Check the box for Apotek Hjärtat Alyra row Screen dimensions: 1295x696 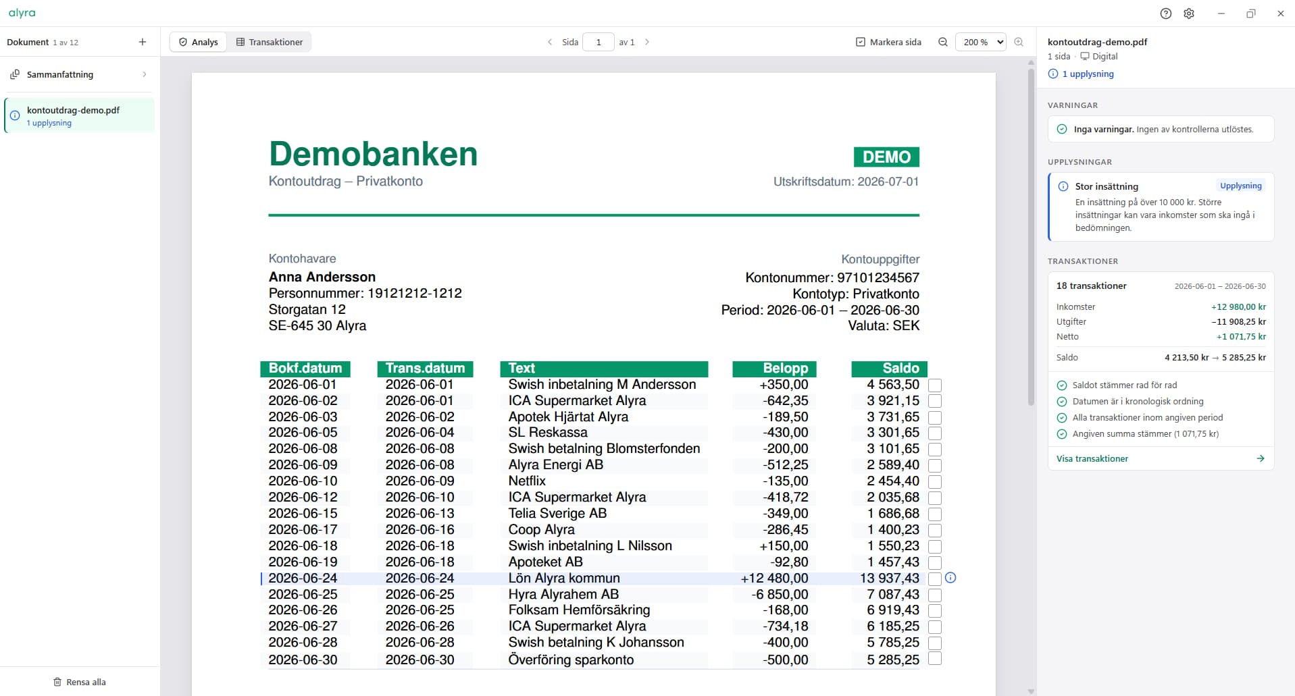[935, 417]
